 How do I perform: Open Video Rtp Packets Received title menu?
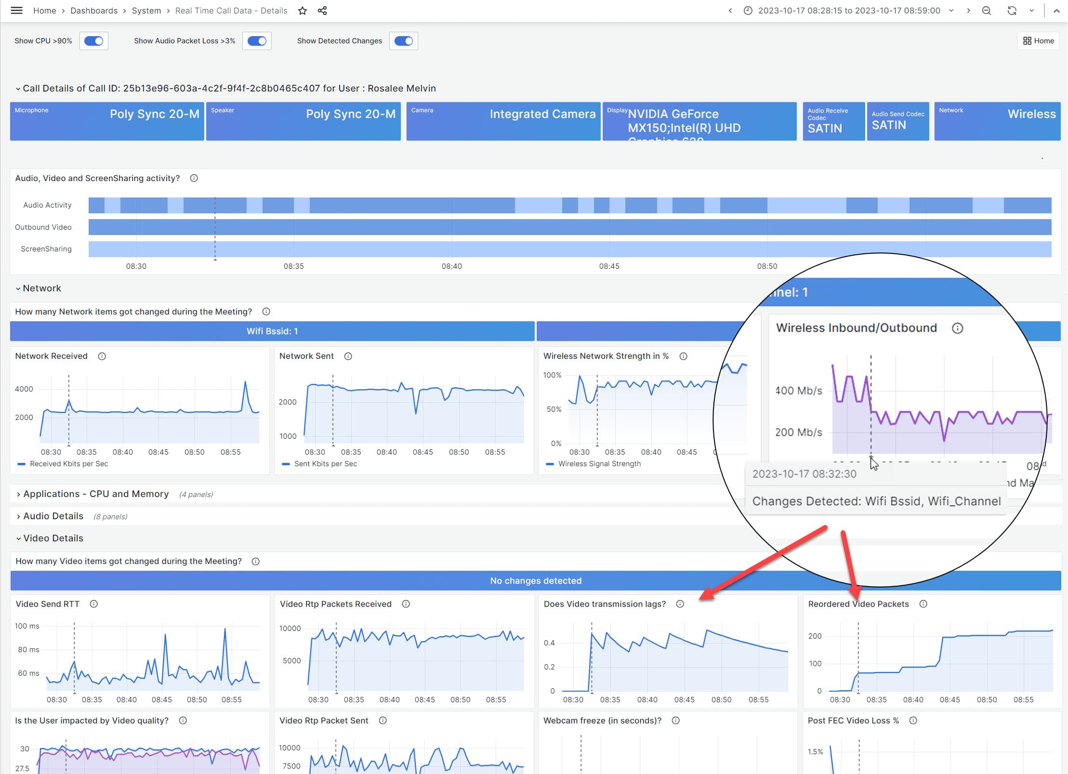[336, 604]
